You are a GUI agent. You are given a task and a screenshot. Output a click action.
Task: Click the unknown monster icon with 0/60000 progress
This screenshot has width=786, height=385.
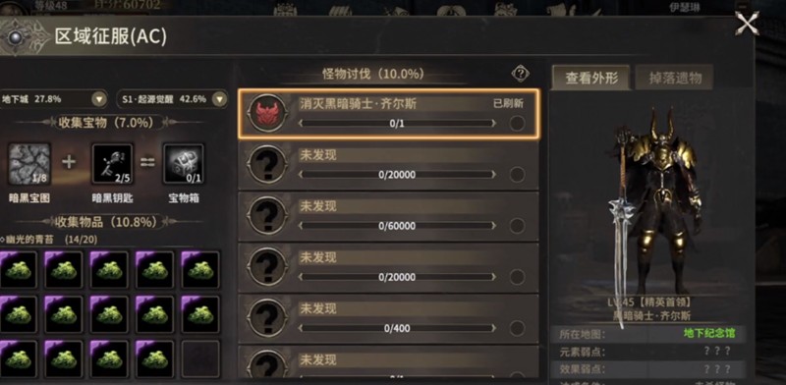267,215
